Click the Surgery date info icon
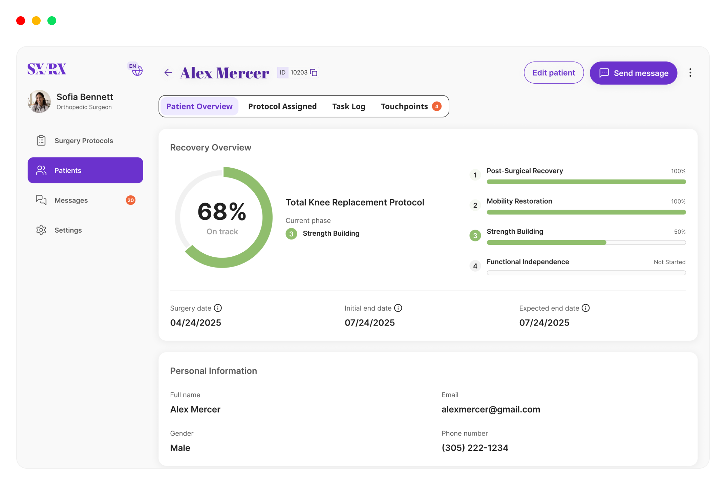The image size is (726, 485). click(x=218, y=308)
